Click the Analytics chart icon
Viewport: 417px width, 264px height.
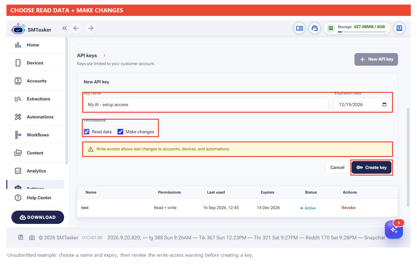tap(18, 171)
